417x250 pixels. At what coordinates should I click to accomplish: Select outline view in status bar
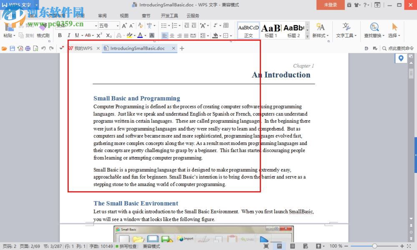click(293, 246)
